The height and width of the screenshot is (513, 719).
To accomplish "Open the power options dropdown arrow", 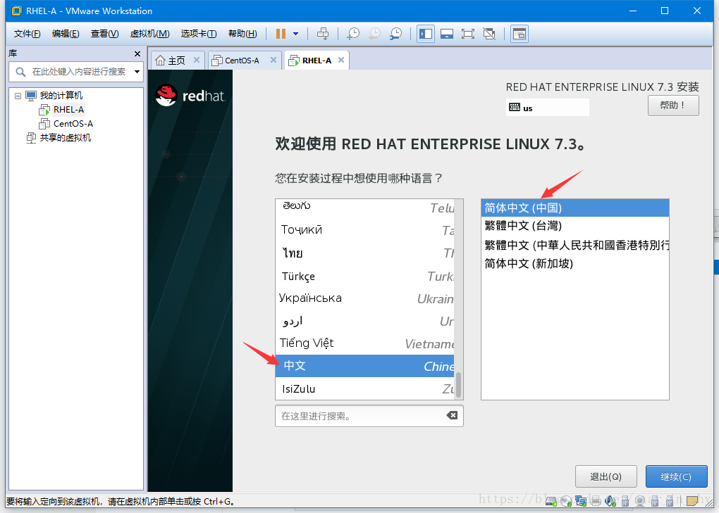I will pyautogui.click(x=296, y=34).
